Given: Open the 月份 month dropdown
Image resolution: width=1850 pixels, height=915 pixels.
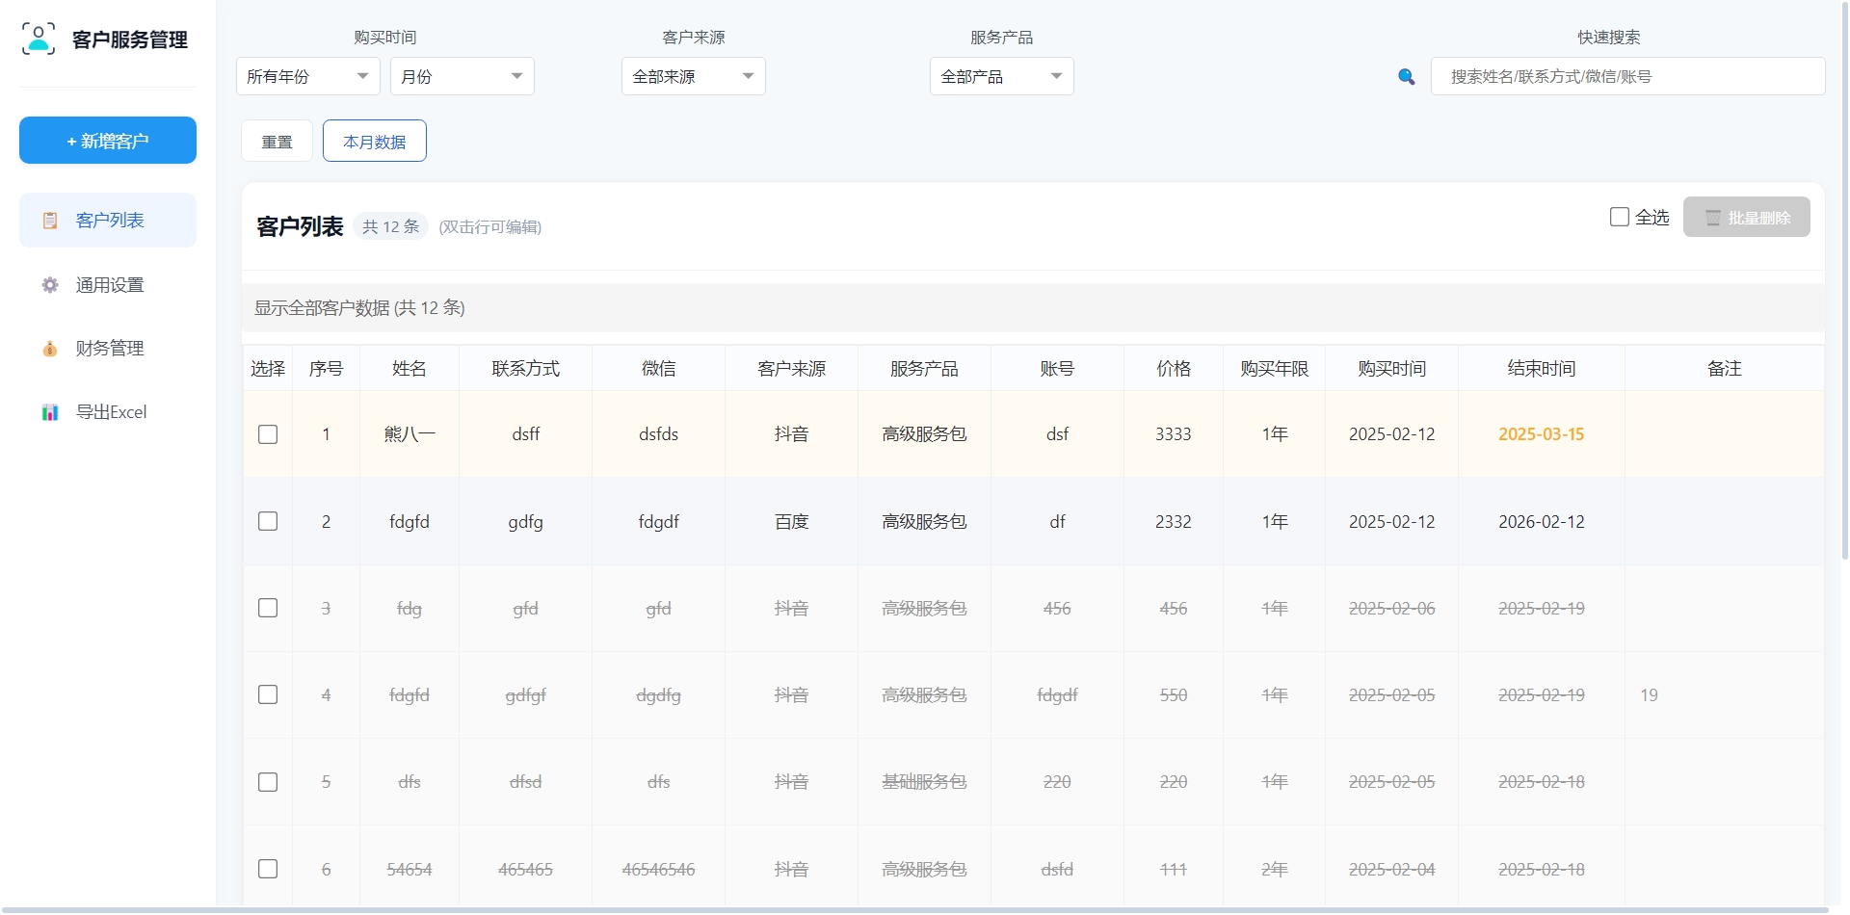Looking at the screenshot, I should [462, 76].
